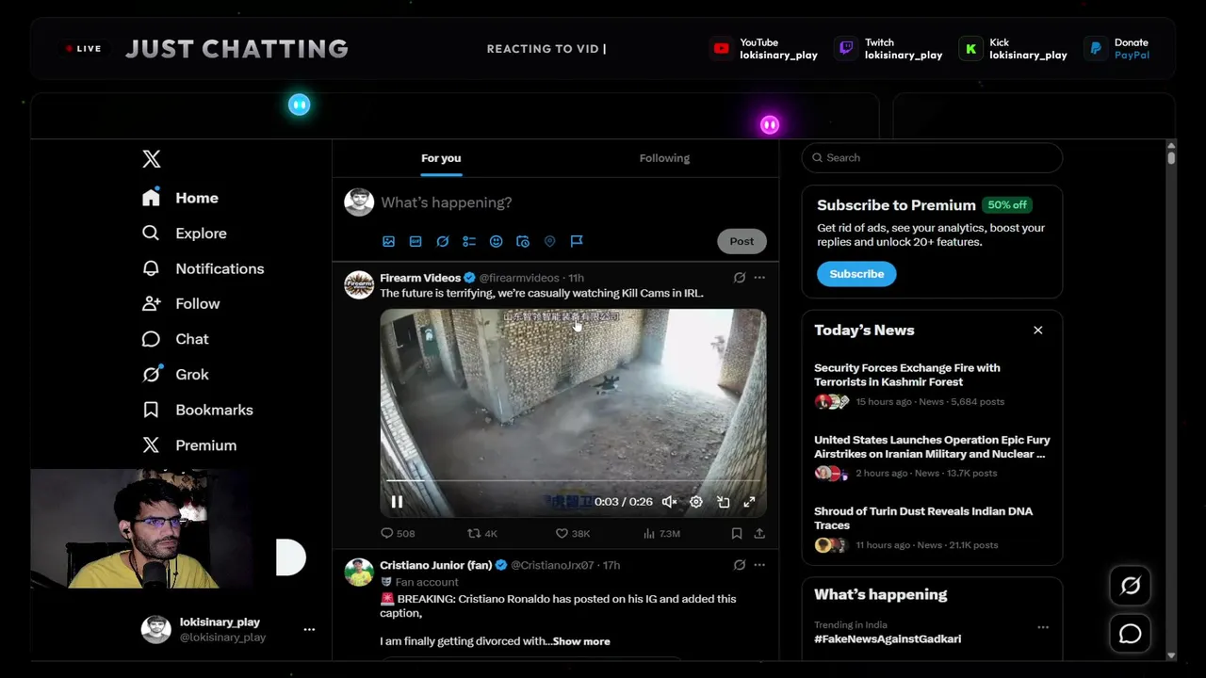The image size is (1206, 678).
Task: Click the Donate PayPal overlay link
Action: [1117, 49]
